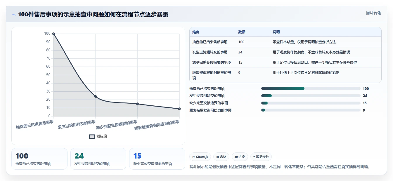Select the Chart.js tag chip
This screenshot has height=181, width=393.
[200, 157]
